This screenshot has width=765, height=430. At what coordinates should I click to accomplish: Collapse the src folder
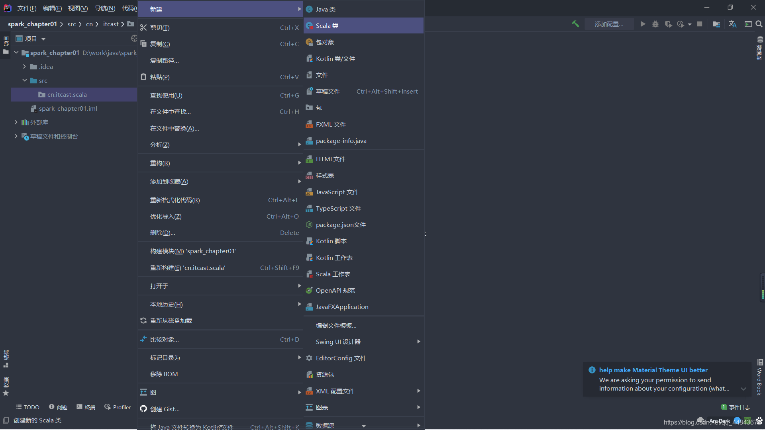tap(25, 80)
